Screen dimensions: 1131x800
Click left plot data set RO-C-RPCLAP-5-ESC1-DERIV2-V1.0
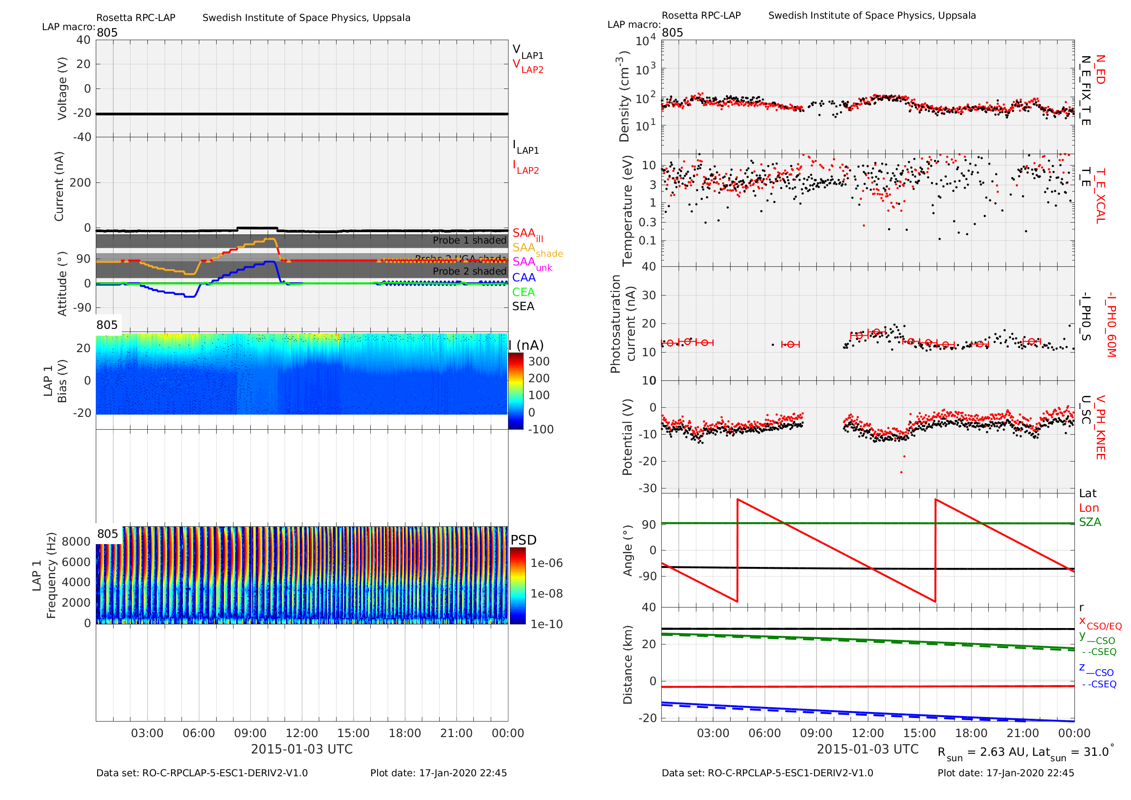coord(202,773)
